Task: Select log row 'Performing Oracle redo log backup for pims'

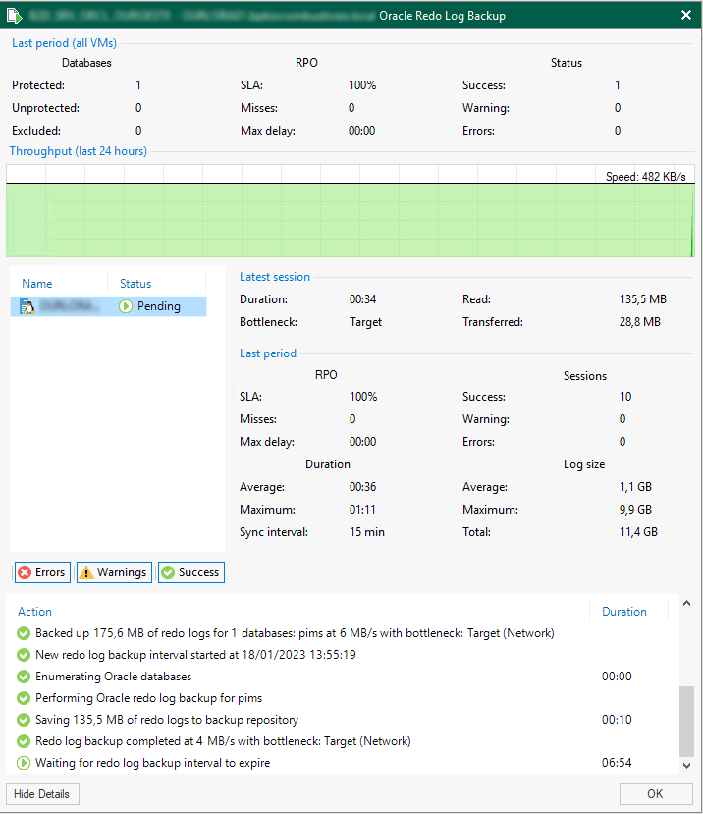Action: tap(343, 698)
